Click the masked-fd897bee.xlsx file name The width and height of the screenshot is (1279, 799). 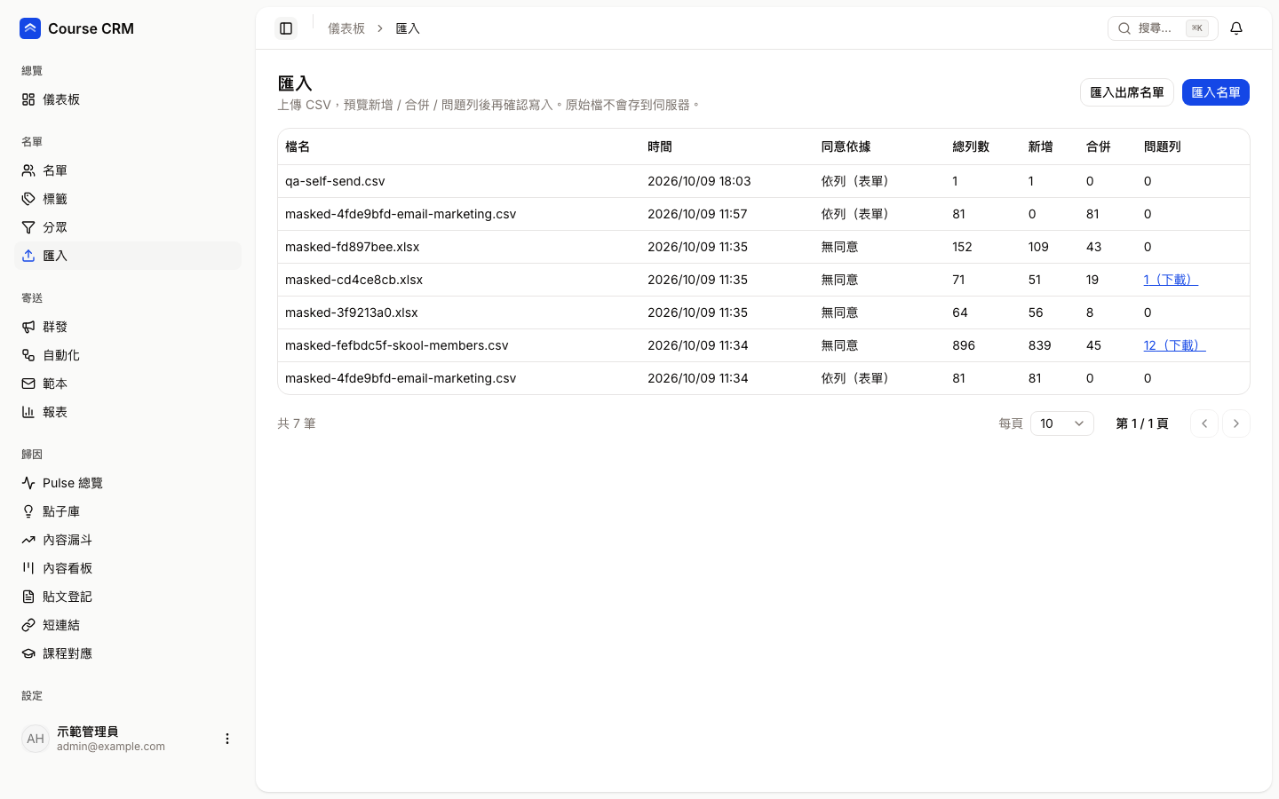(x=352, y=247)
